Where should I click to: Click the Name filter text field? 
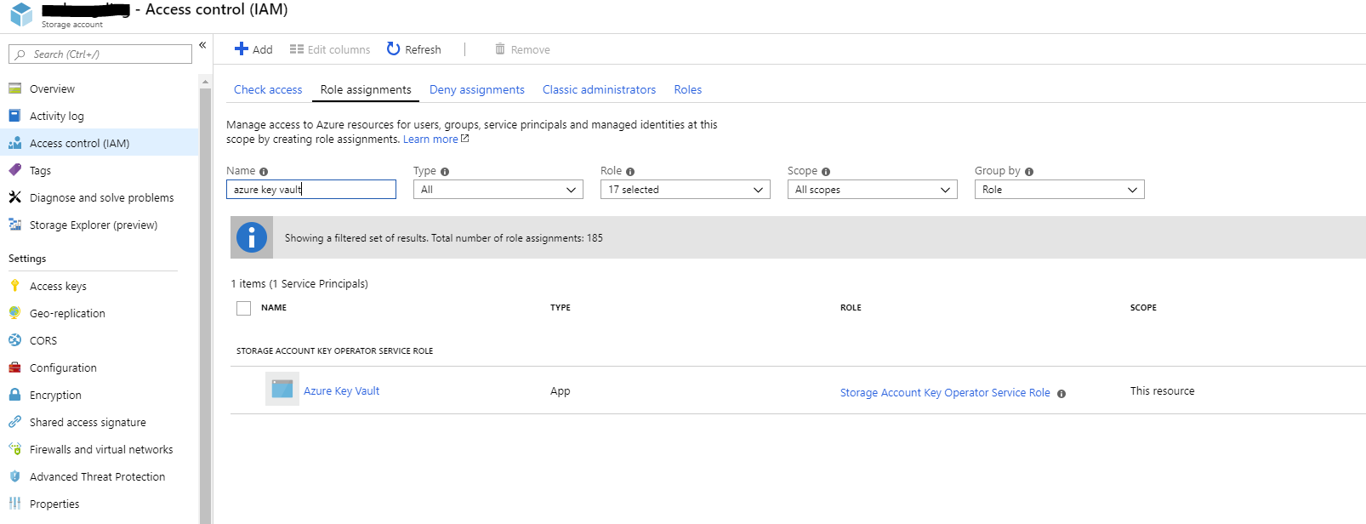(311, 190)
